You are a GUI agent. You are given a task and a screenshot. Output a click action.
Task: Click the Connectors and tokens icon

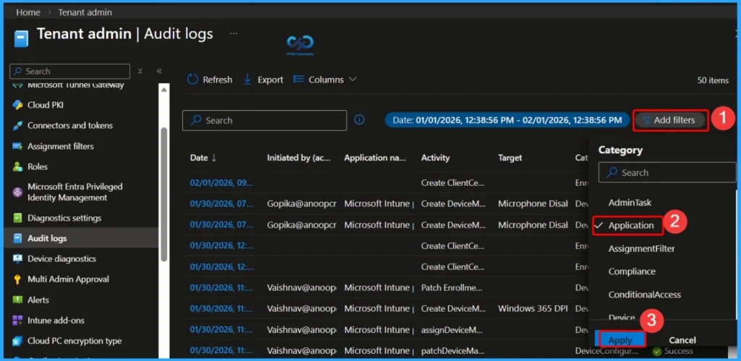[17, 126]
